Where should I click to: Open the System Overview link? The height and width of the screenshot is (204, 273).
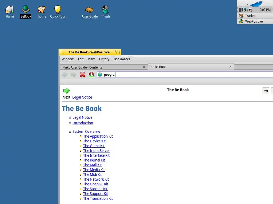pyautogui.click(x=86, y=131)
